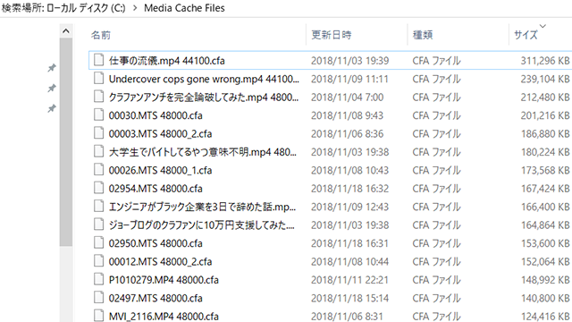Select file 02950.MTS 48000.cfa
The height and width of the screenshot is (322, 572).
click(x=156, y=243)
